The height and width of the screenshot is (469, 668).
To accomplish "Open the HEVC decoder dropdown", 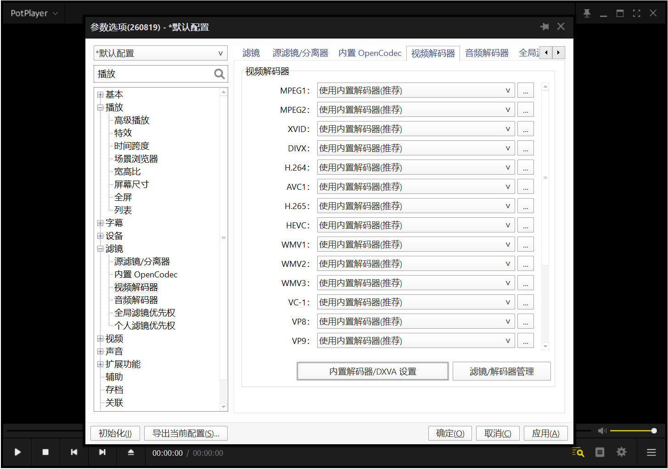I will pyautogui.click(x=416, y=226).
